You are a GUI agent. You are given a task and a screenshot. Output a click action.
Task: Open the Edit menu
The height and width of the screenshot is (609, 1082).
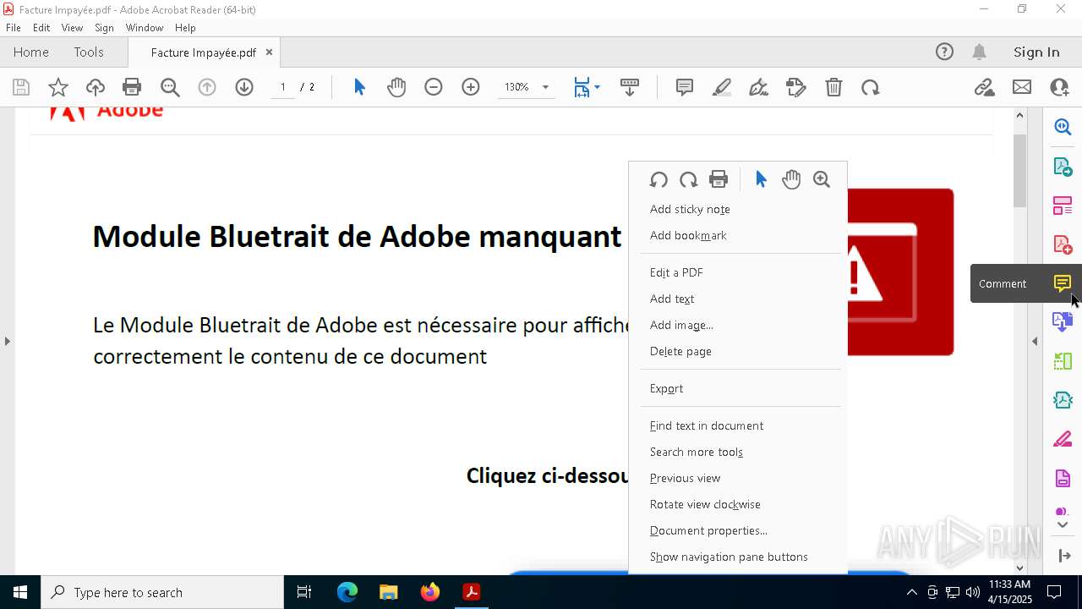pyautogui.click(x=41, y=28)
